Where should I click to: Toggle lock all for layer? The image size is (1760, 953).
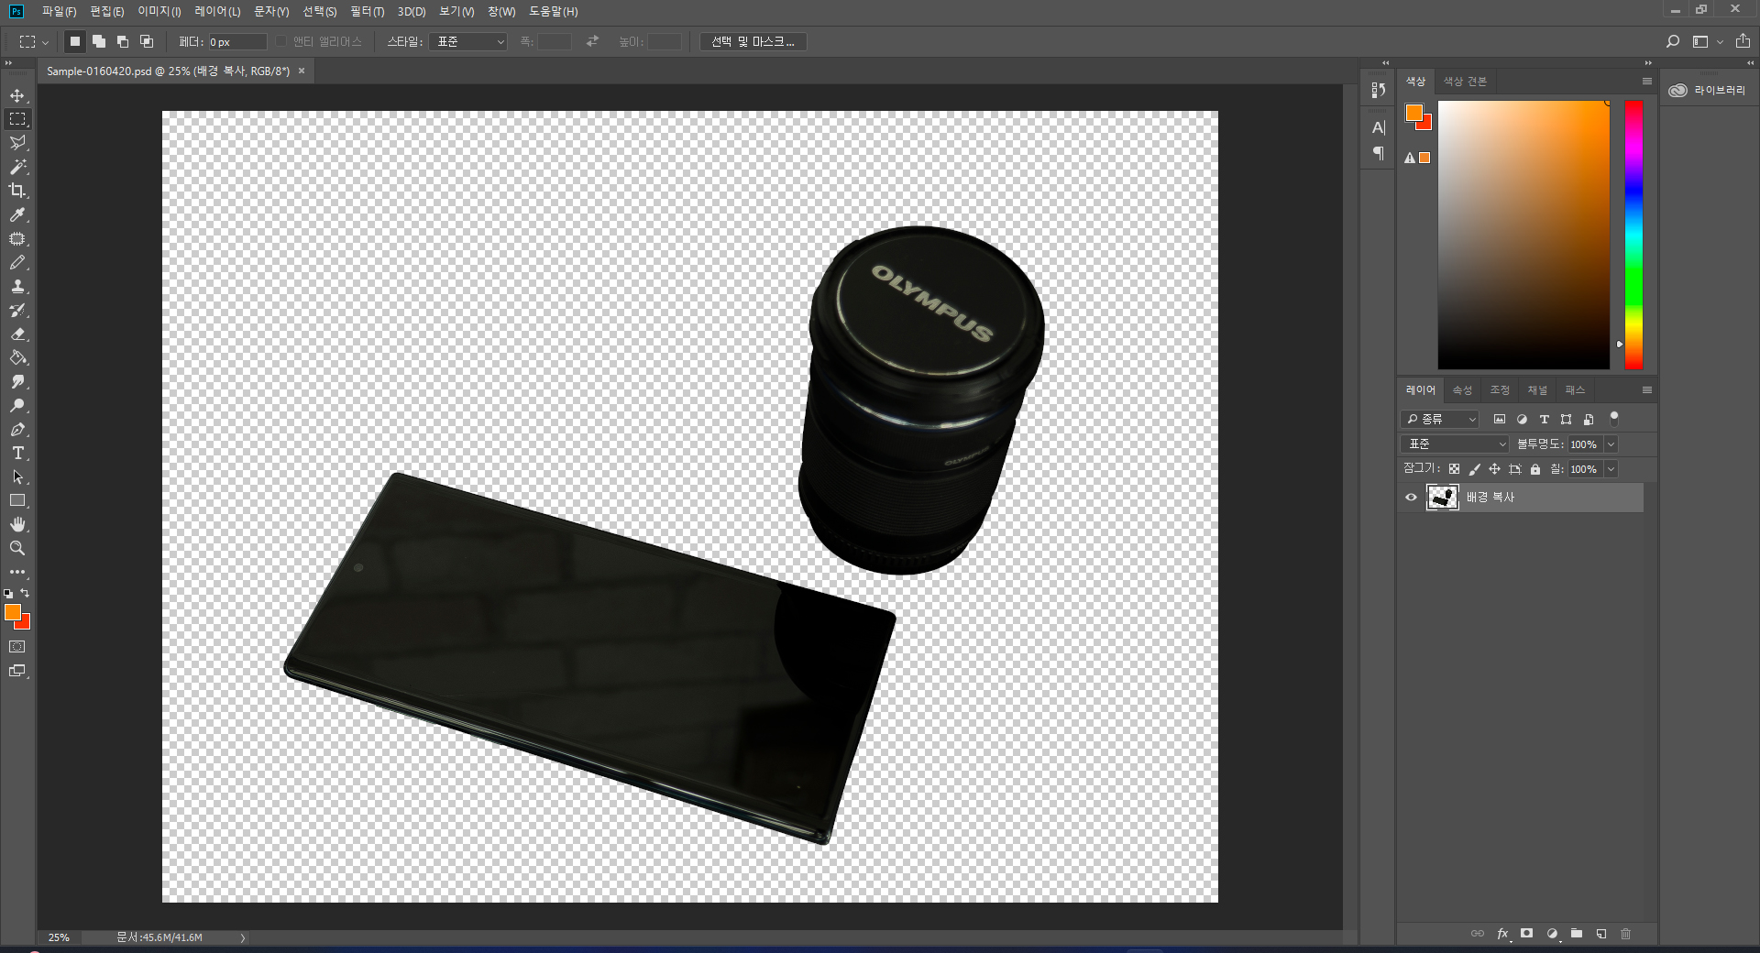tap(1535, 469)
